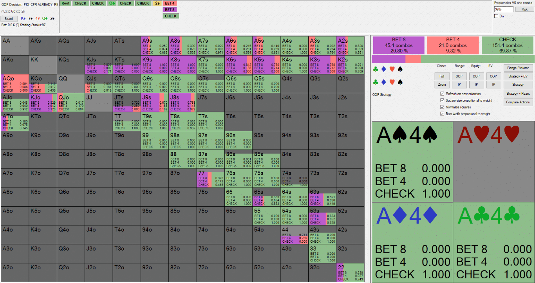Click the green club icon in top suit row
535x283 pixels.
click(376, 69)
